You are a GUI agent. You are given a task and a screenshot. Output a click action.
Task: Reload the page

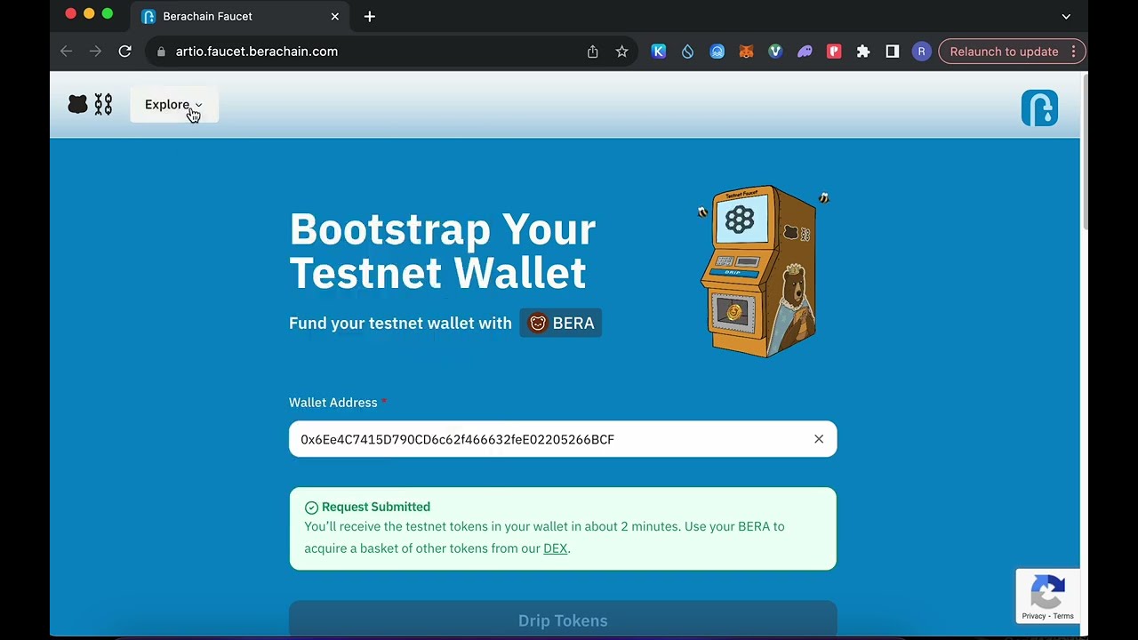[124, 52]
